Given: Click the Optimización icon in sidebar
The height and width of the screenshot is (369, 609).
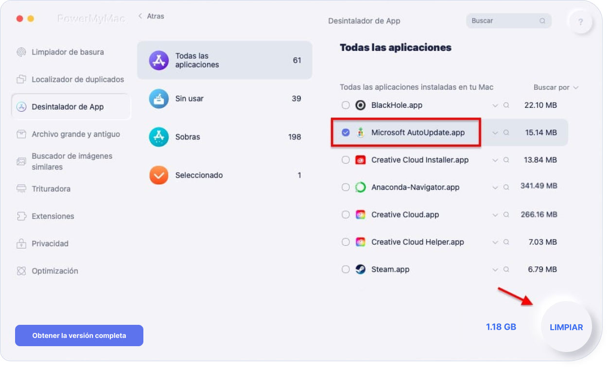Looking at the screenshot, I should (21, 271).
